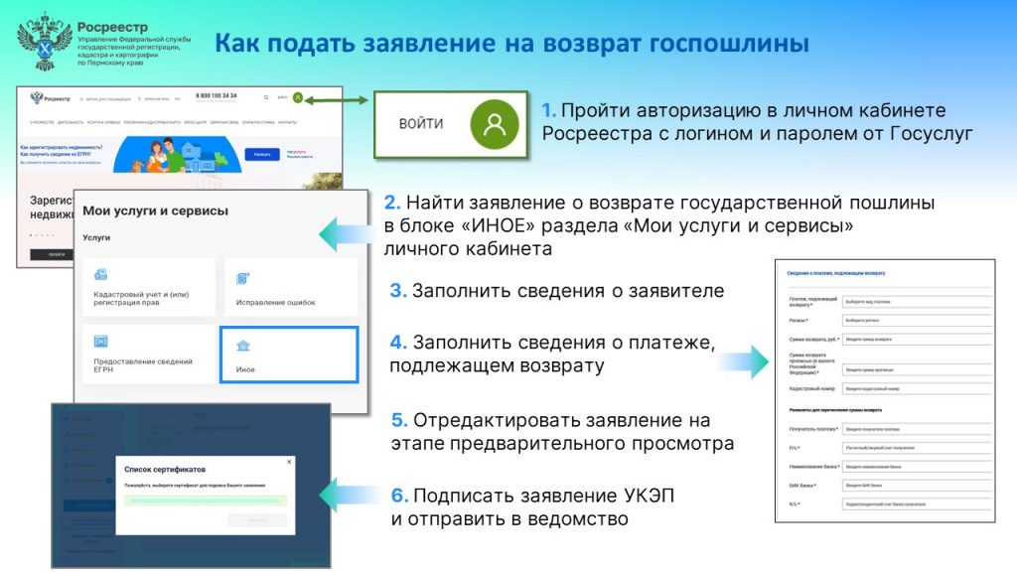Click the Иное card house icon
Image resolution: width=1017 pixels, height=572 pixels.
243,346
